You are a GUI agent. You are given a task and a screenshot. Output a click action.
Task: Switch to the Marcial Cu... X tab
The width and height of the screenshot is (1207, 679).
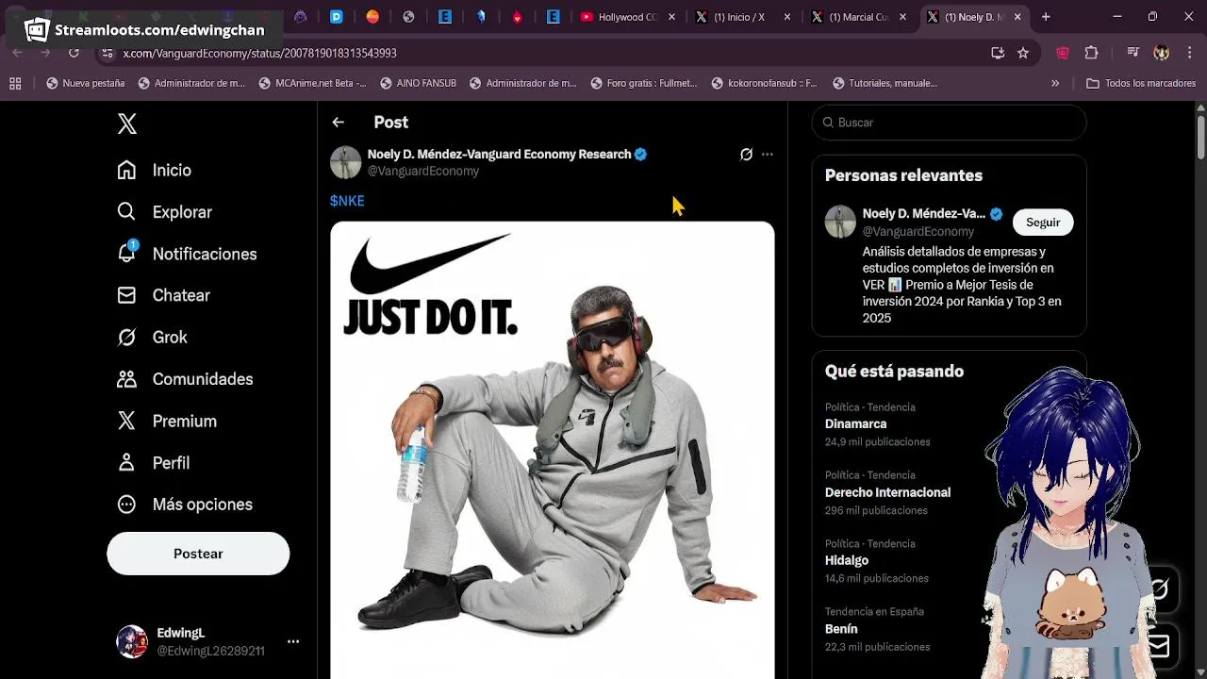coord(858,17)
